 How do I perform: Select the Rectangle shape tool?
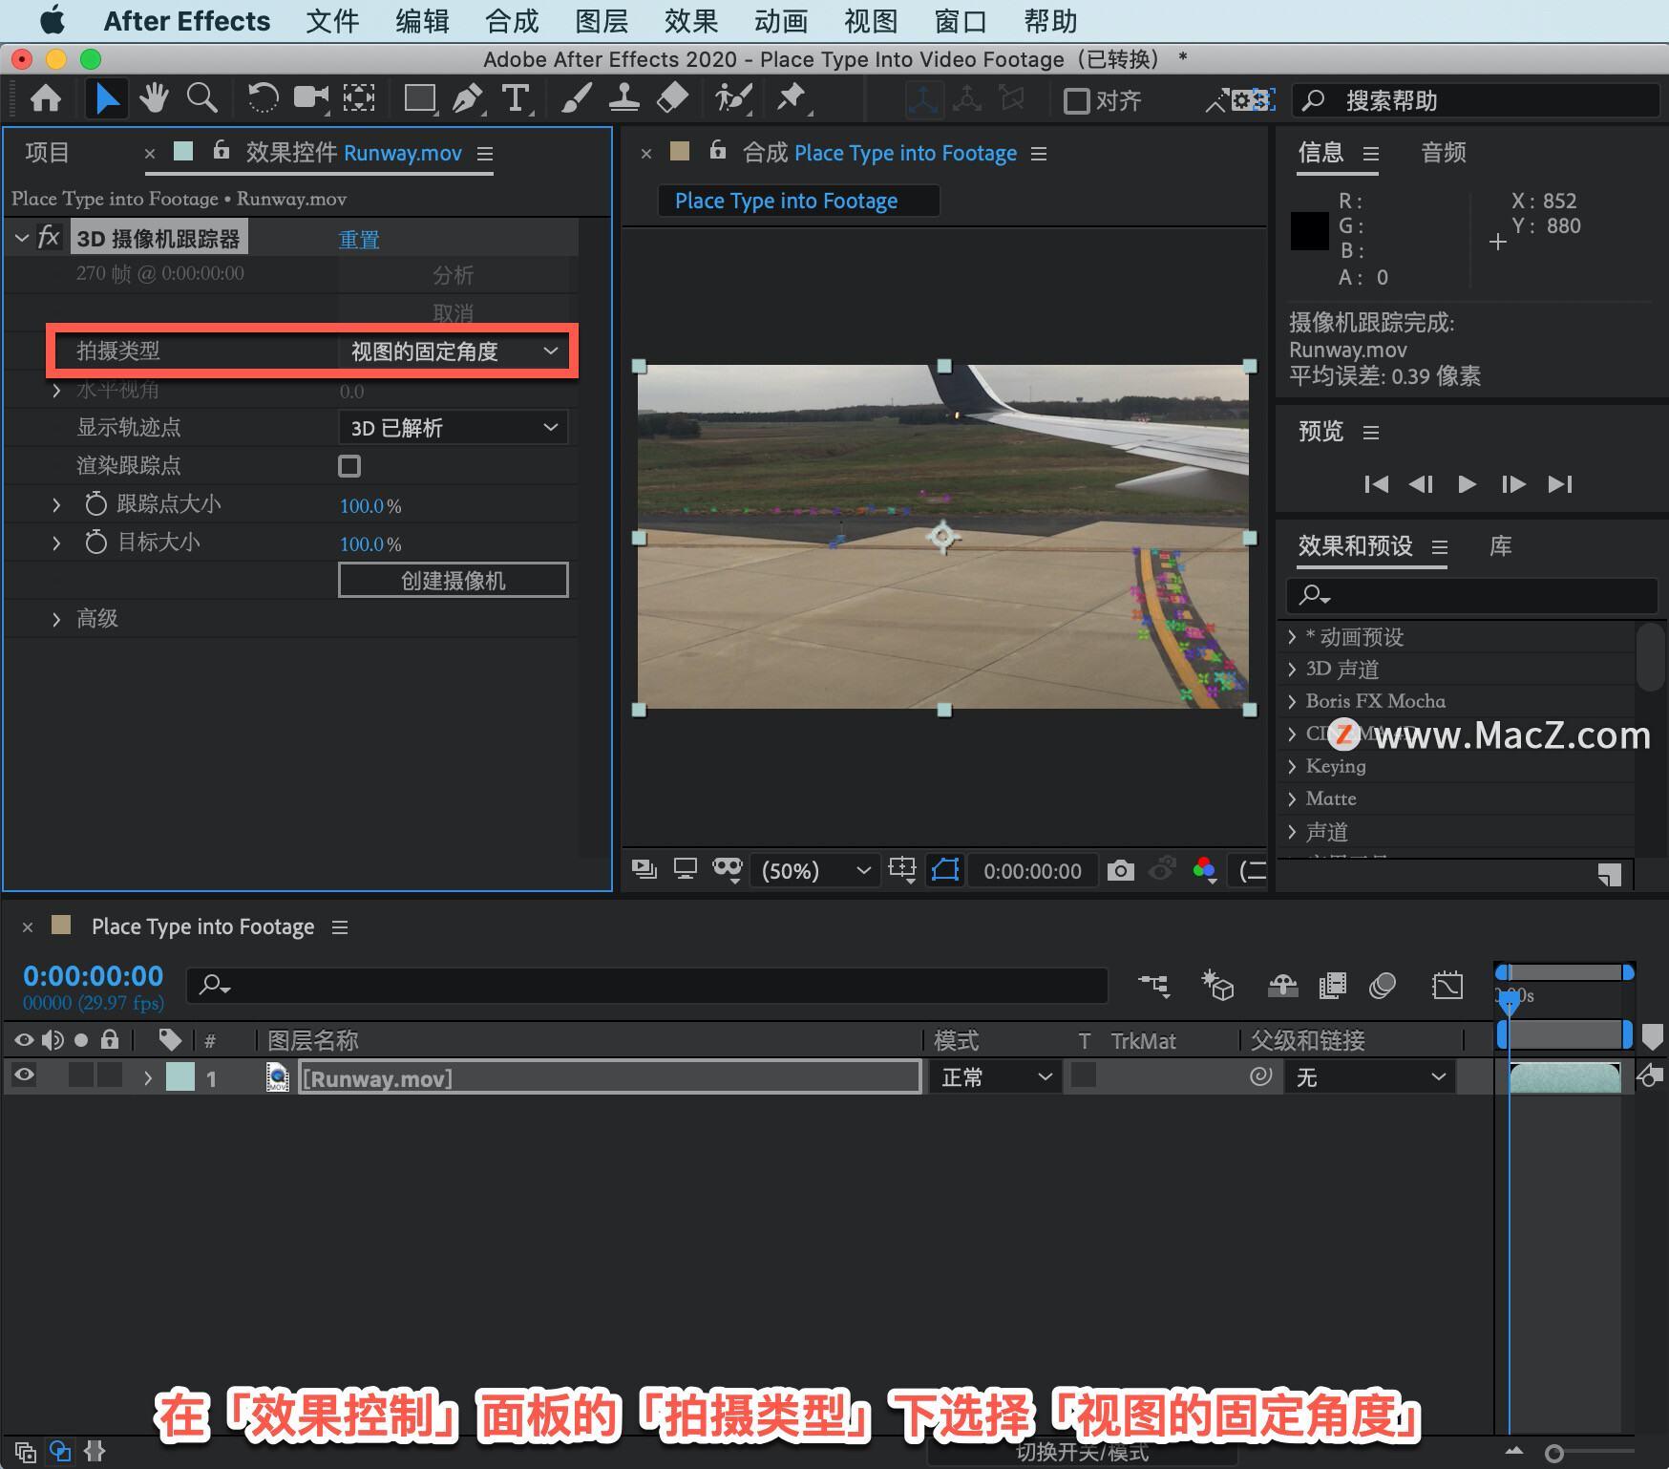(x=419, y=98)
